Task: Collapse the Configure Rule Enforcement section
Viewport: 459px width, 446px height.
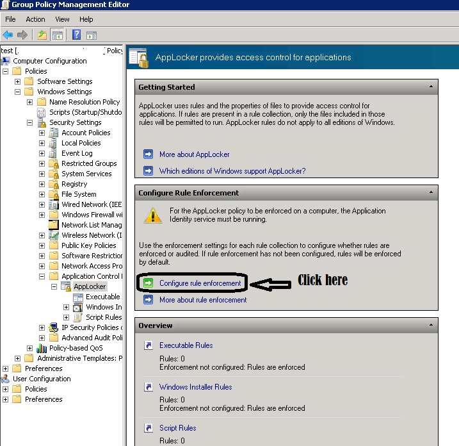Action: click(431, 192)
